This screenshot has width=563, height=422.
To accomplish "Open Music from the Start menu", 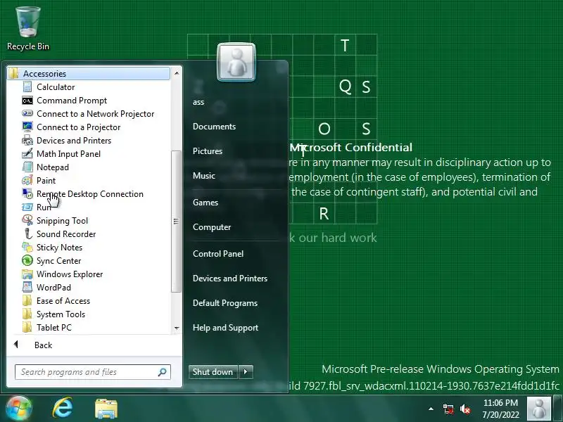I will 204,175.
